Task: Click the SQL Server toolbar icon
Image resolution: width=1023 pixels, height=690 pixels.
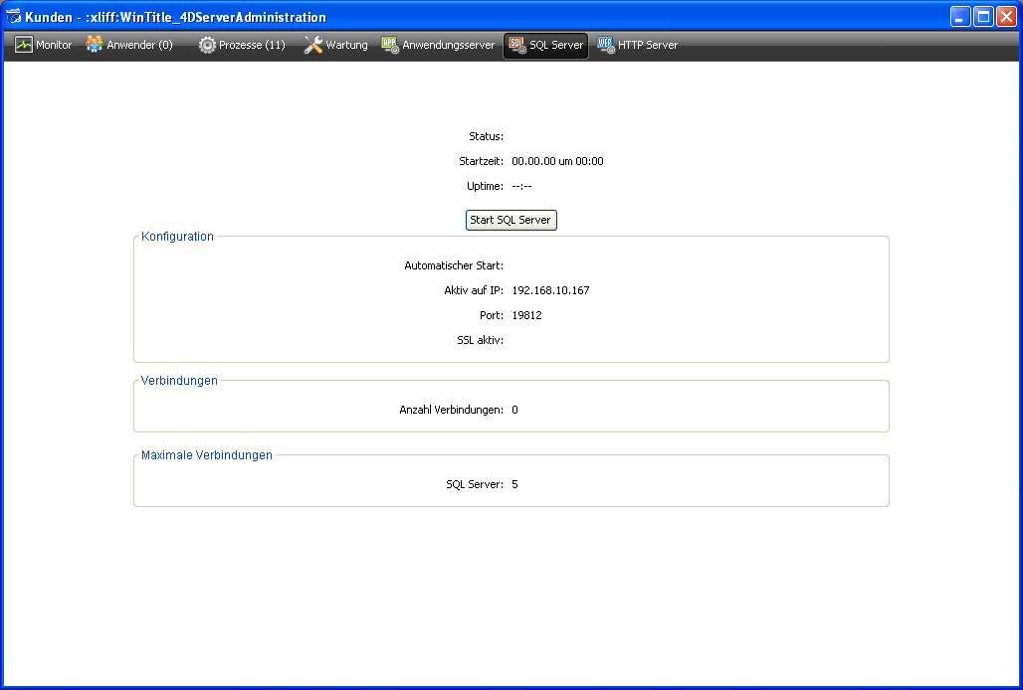Action: pos(516,45)
